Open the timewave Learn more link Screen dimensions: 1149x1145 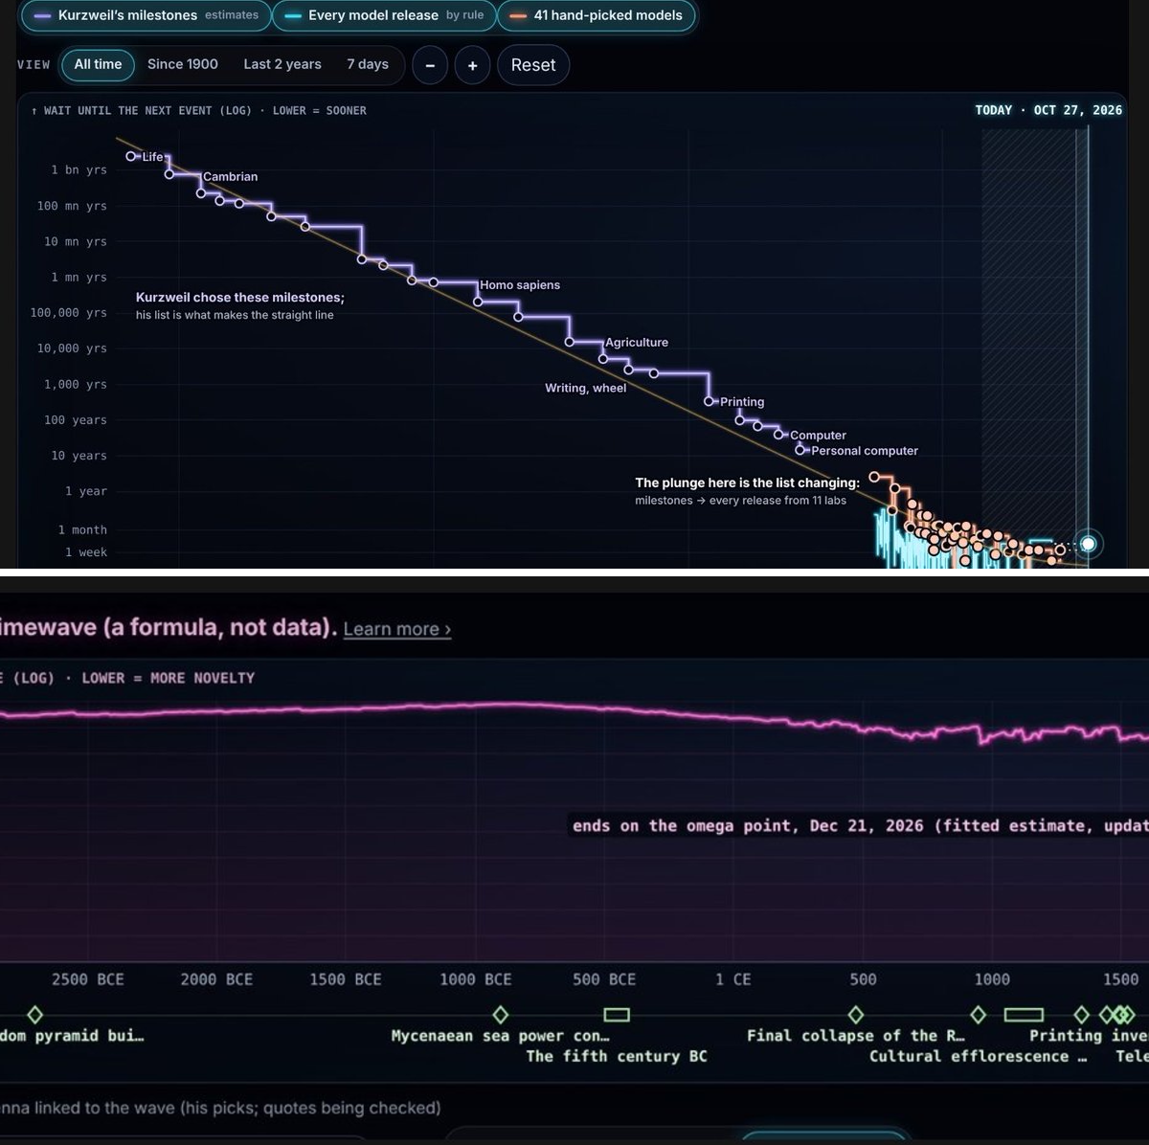[x=397, y=629]
